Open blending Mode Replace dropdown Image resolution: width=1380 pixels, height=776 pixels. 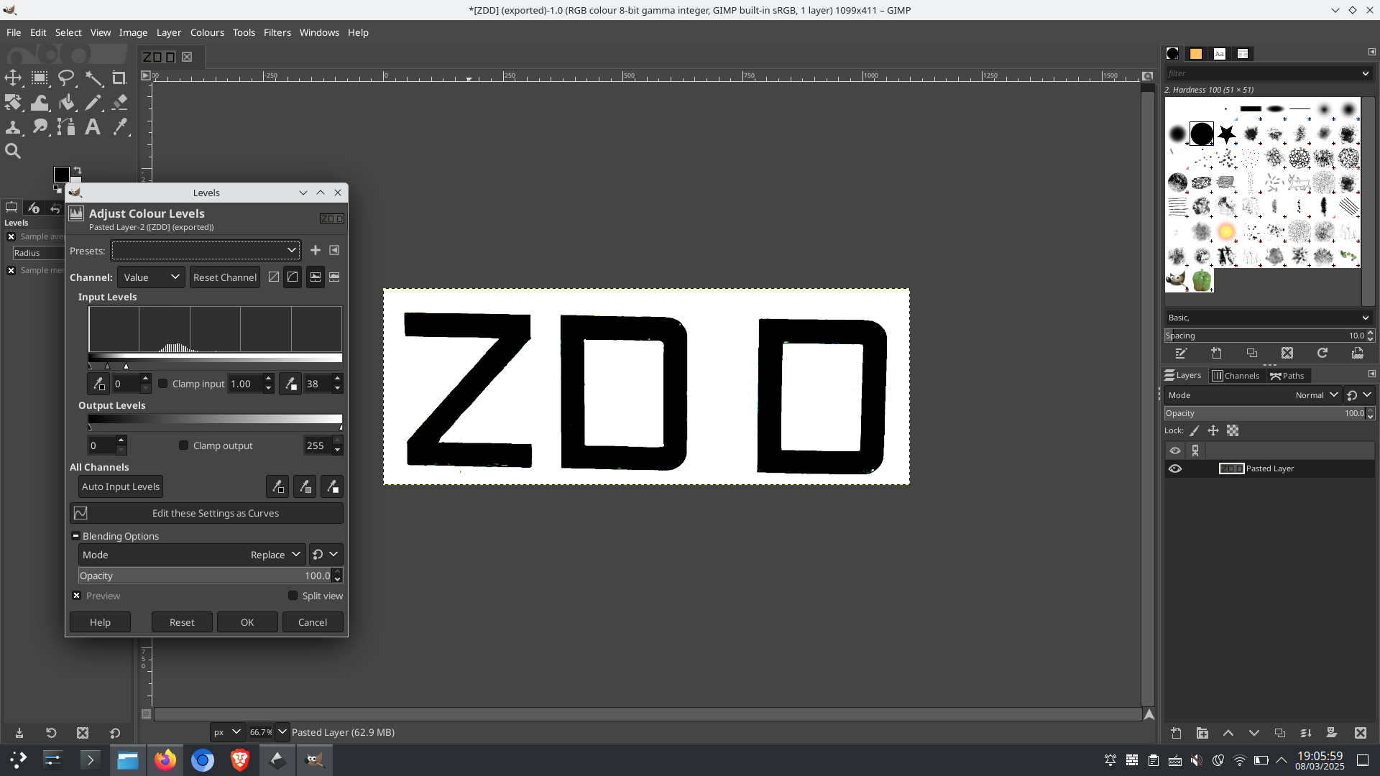click(x=192, y=555)
